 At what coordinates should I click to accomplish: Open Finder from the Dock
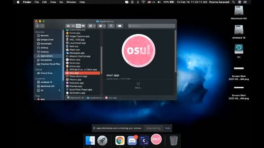click(90, 141)
